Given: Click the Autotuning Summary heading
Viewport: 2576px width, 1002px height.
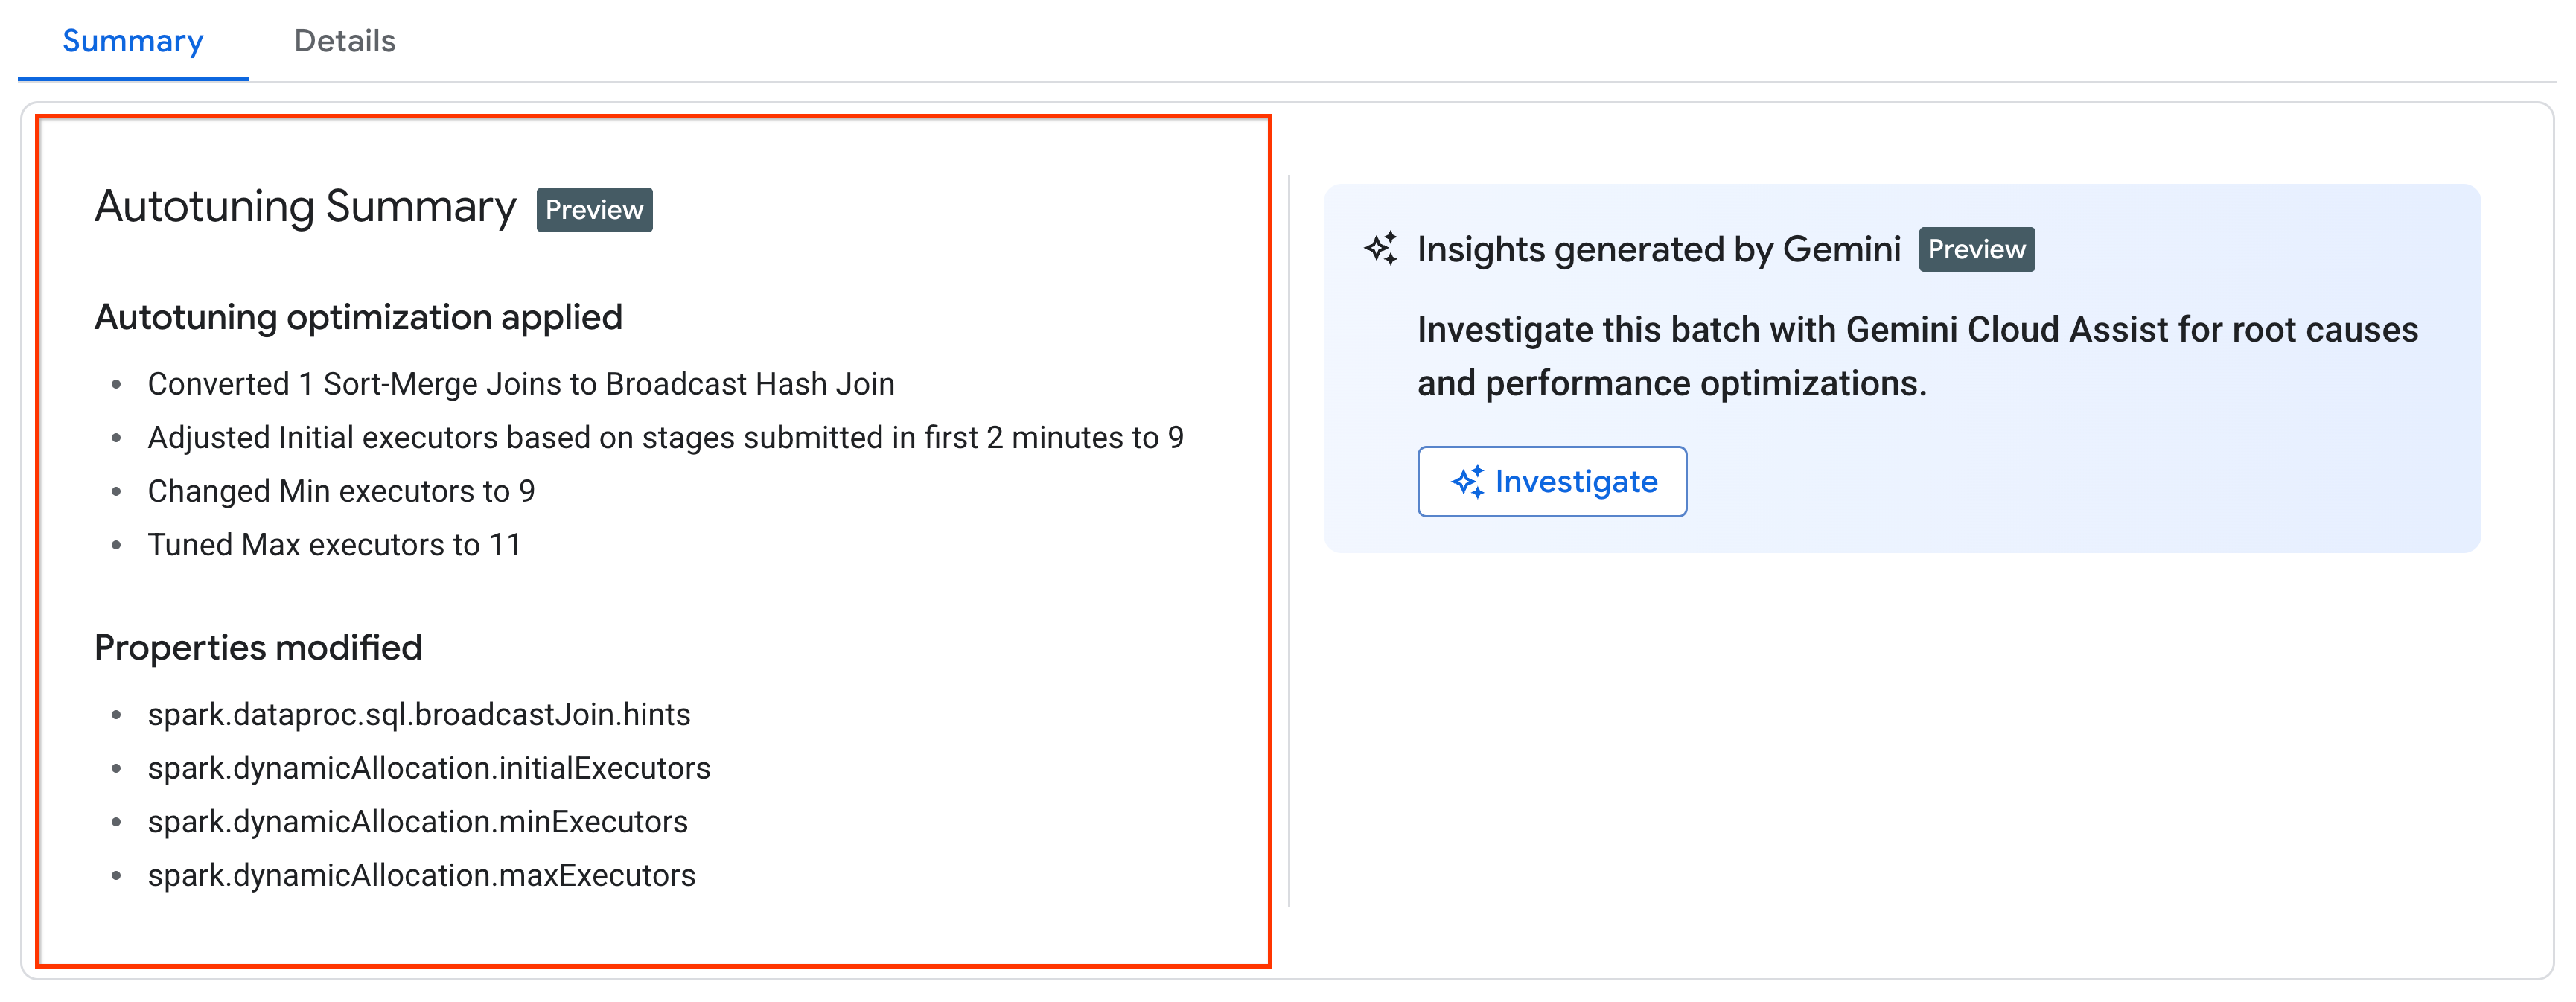Looking at the screenshot, I should (305, 207).
